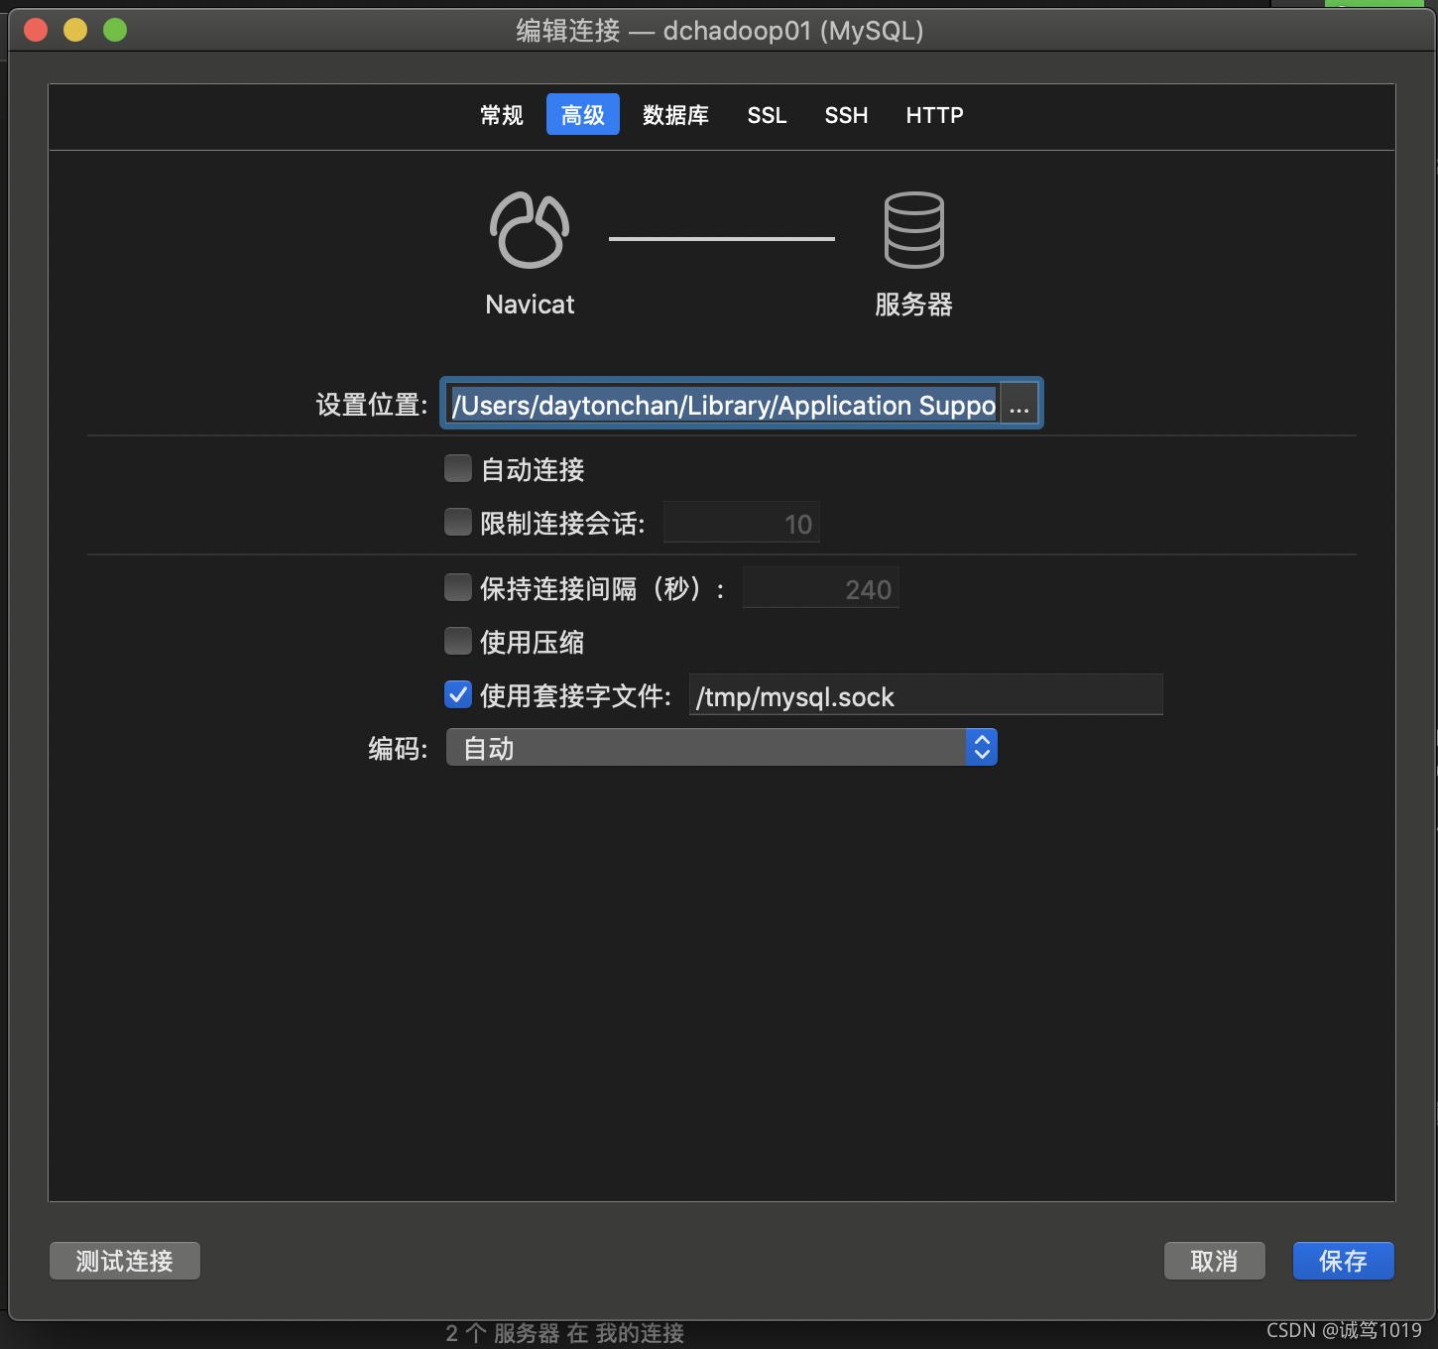Image resolution: width=1438 pixels, height=1349 pixels.
Task: Open the 数据库 tab
Action: 675,115
